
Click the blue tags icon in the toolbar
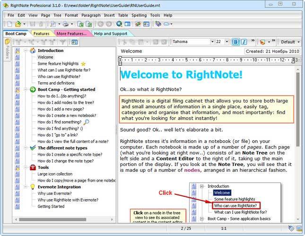click(x=158, y=24)
